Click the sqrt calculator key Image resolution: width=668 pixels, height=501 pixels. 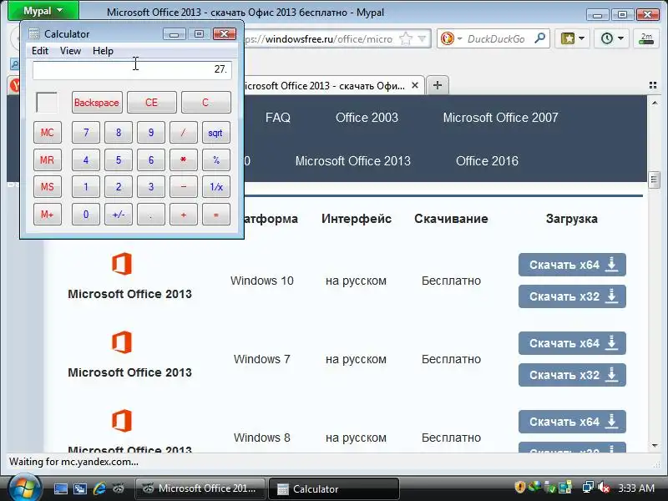pos(216,133)
